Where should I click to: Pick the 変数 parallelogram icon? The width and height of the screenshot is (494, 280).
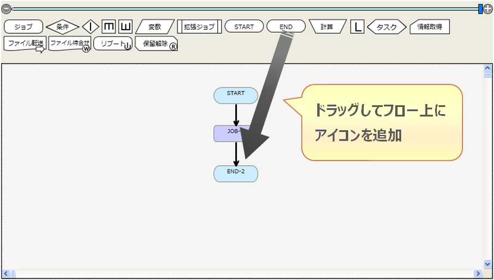point(155,27)
